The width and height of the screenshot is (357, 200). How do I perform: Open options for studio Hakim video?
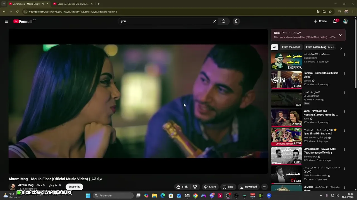344,54
